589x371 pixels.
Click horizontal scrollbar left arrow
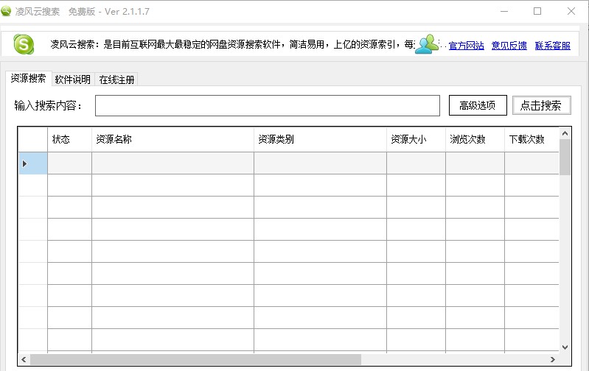click(x=24, y=359)
